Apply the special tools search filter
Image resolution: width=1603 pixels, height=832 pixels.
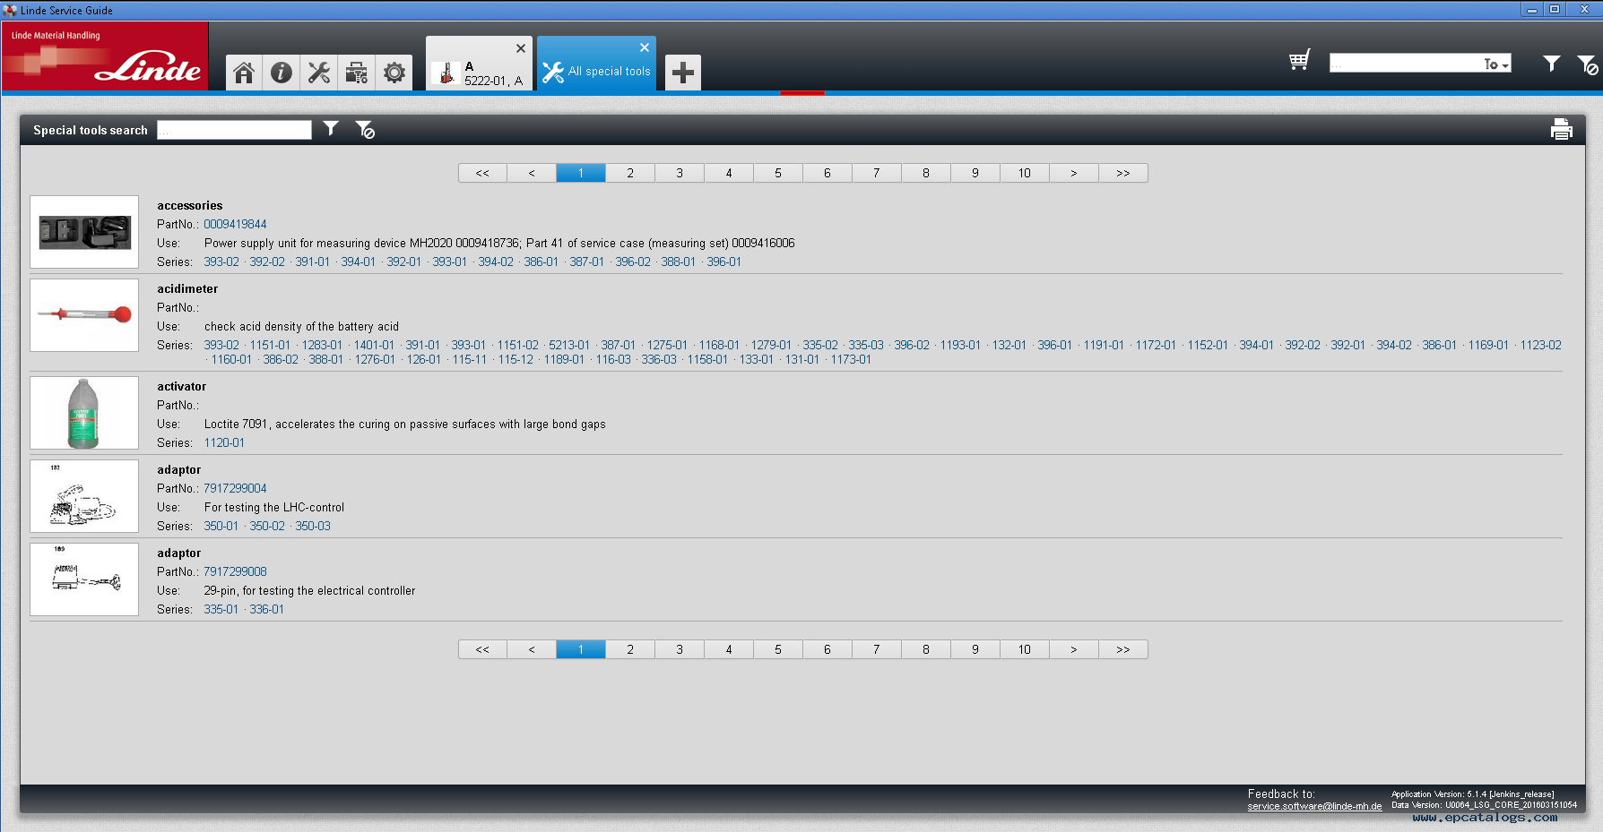[x=331, y=129]
